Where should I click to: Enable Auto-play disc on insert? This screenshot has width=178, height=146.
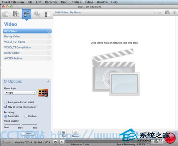5,102
